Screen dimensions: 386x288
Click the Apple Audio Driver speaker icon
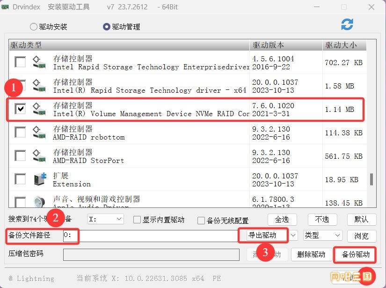[39, 202]
